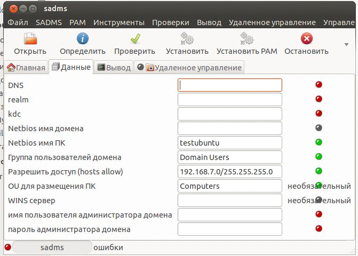This screenshot has height=256, width=358.
Task: Open the Вывод menu
Action: pyautogui.click(x=209, y=22)
